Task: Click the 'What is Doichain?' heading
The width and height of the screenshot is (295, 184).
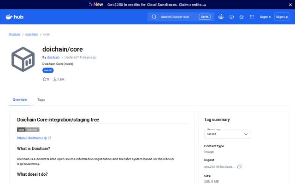Action: tap(34, 149)
